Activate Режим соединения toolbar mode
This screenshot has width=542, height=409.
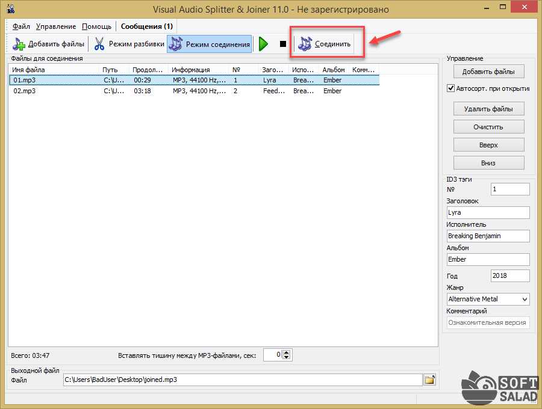(x=210, y=44)
